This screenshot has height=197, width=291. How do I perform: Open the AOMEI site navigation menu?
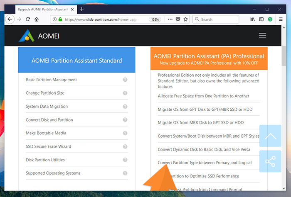coord(262,36)
